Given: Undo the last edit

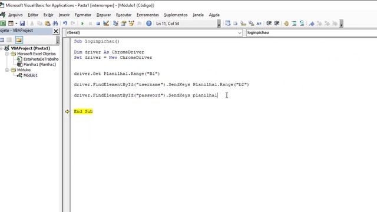Looking at the screenshot, I should click(x=65, y=24).
